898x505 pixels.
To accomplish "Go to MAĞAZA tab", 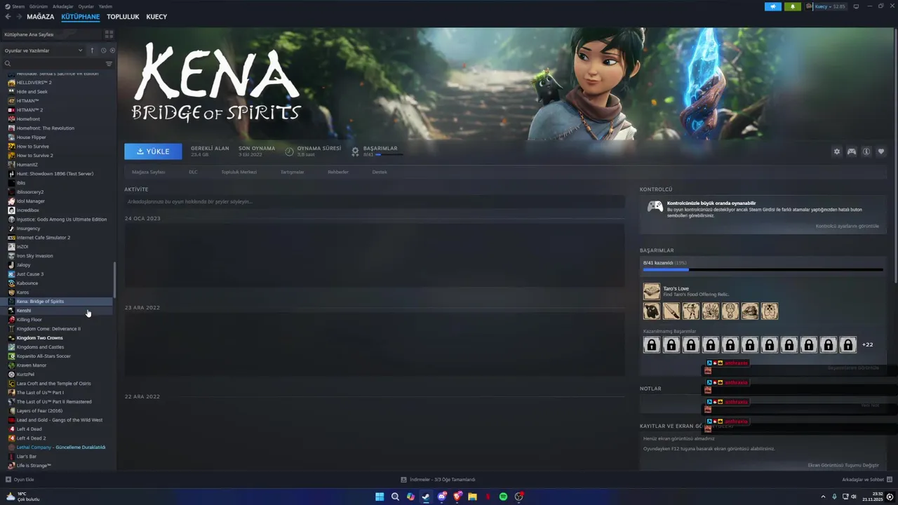I will coord(40,17).
